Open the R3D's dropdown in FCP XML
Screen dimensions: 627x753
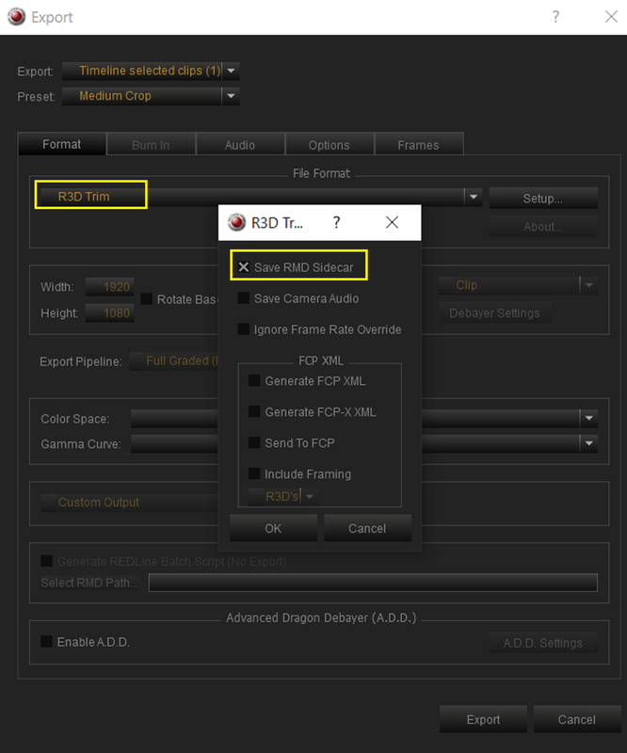(282, 497)
